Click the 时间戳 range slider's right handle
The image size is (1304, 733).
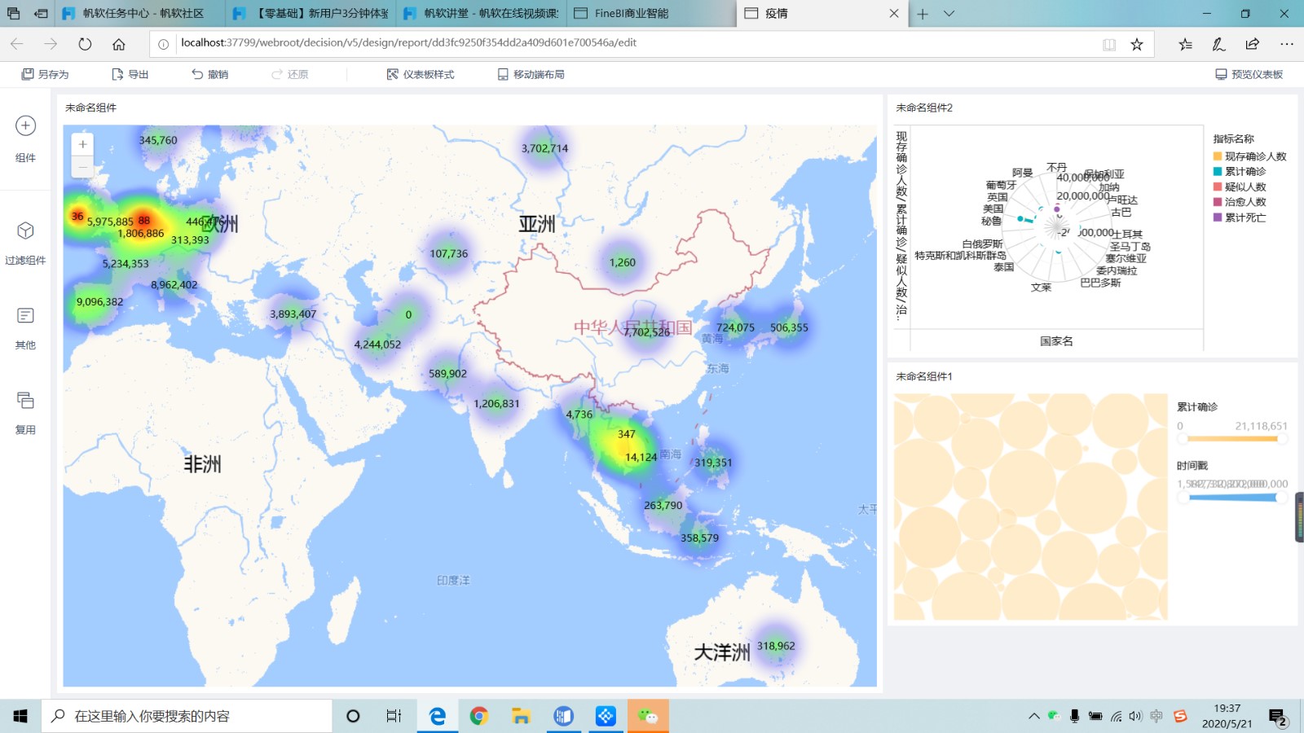[x=1282, y=498]
